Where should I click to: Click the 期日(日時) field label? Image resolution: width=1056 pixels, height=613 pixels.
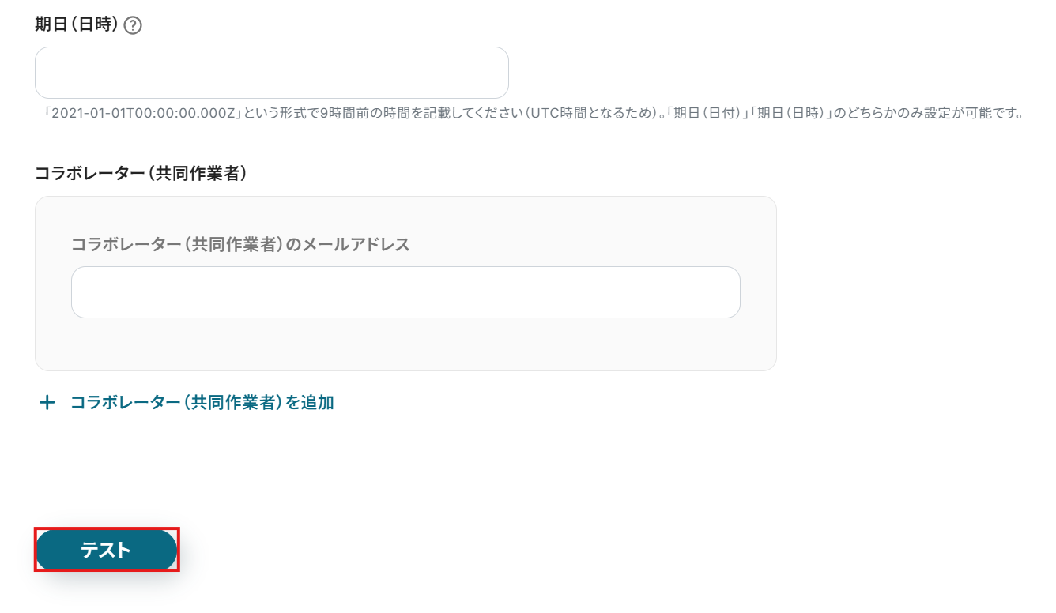tap(77, 25)
